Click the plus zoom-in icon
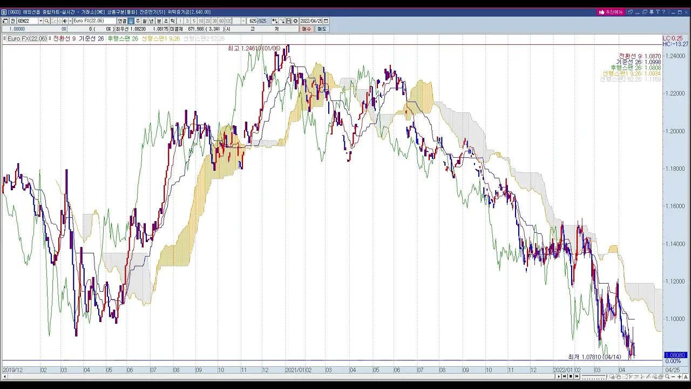 click(x=679, y=377)
